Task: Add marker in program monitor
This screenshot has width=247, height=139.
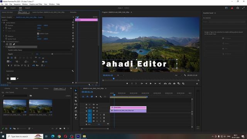Action: [127, 83]
